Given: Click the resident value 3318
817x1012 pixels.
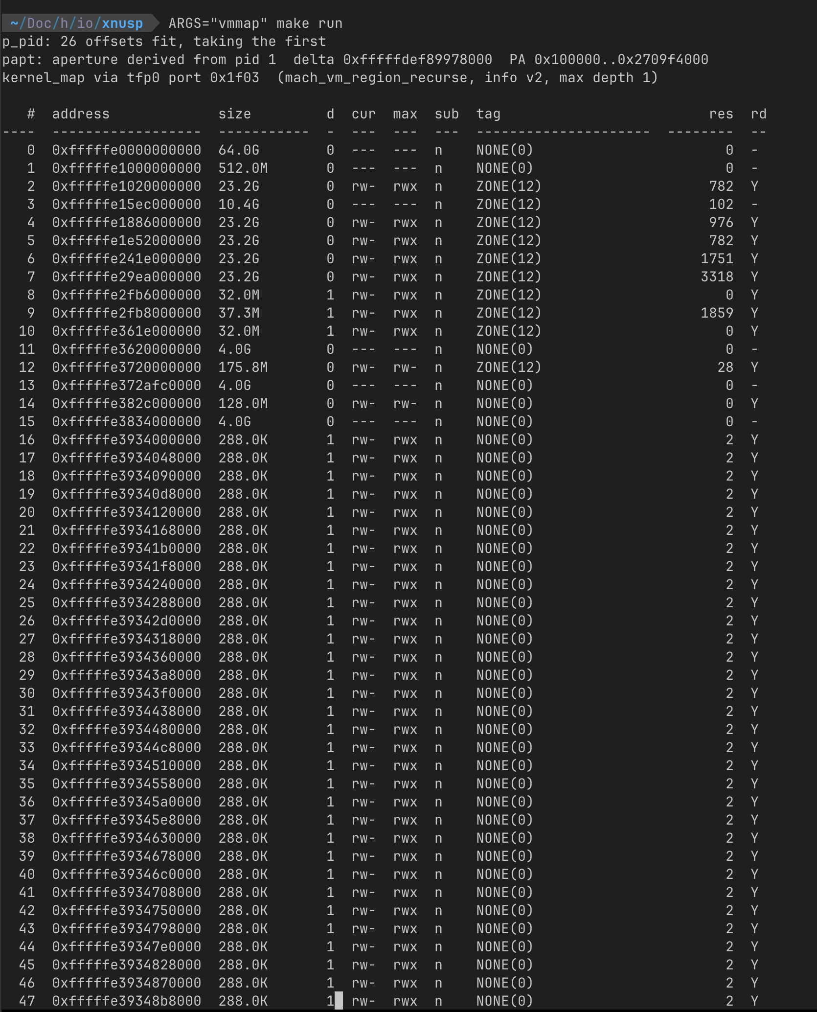Looking at the screenshot, I should 717,276.
